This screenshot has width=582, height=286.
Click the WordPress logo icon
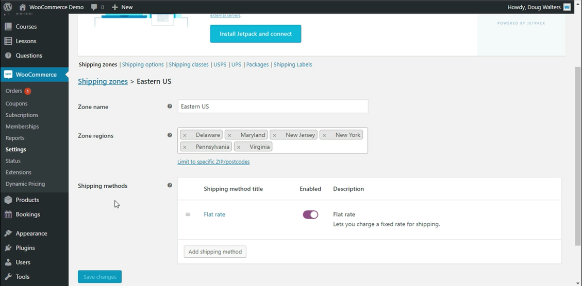[8, 7]
